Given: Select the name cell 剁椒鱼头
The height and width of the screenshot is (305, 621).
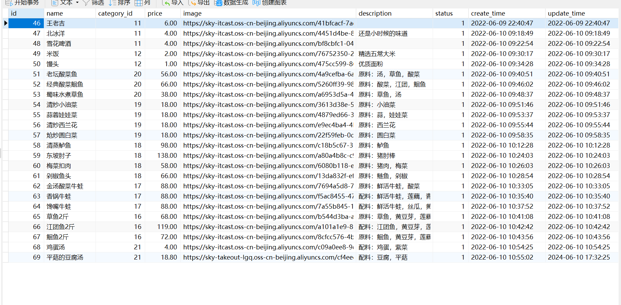Looking at the screenshot, I should [70, 176].
